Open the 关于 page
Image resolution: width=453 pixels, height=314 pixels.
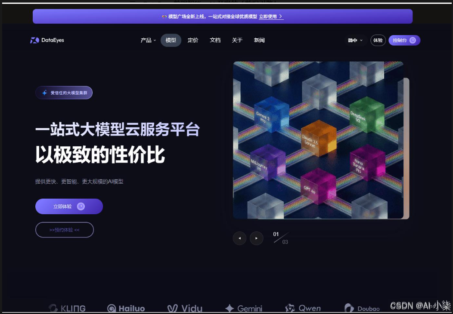[237, 40]
